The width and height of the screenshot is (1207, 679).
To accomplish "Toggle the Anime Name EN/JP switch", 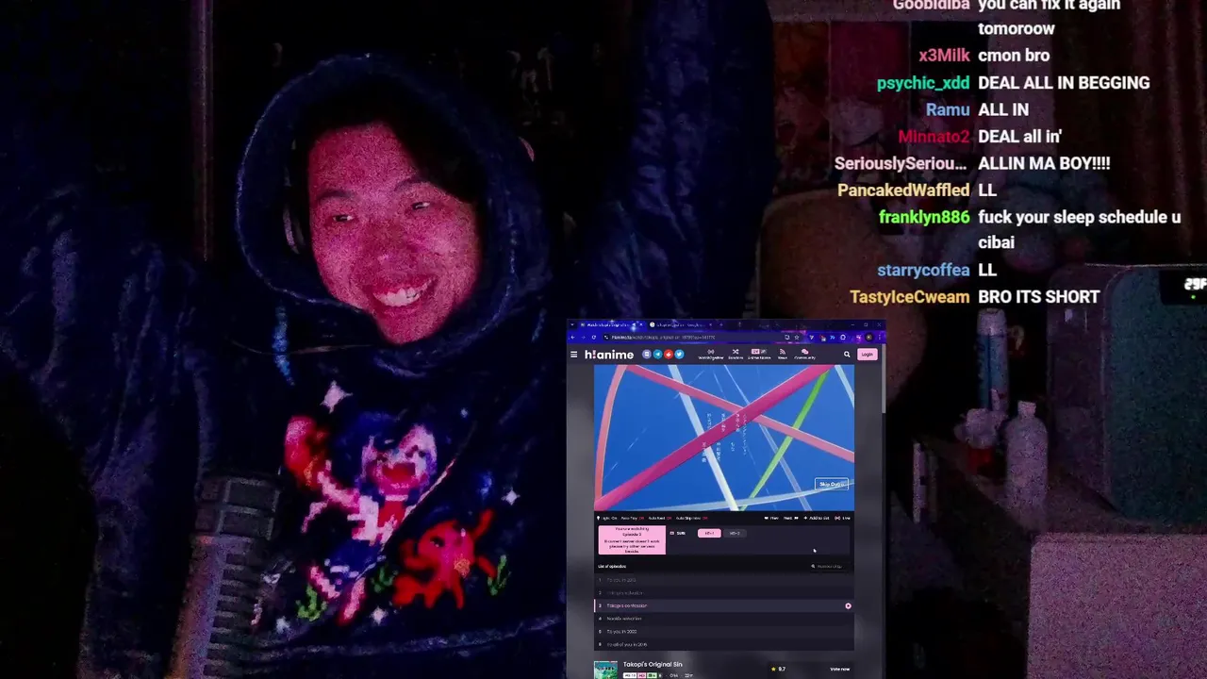I will (x=759, y=352).
